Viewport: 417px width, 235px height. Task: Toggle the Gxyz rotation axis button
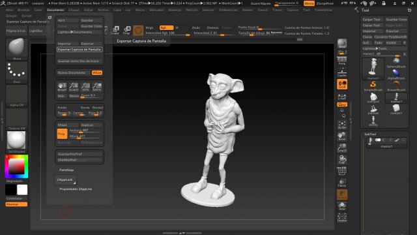click(x=342, y=104)
